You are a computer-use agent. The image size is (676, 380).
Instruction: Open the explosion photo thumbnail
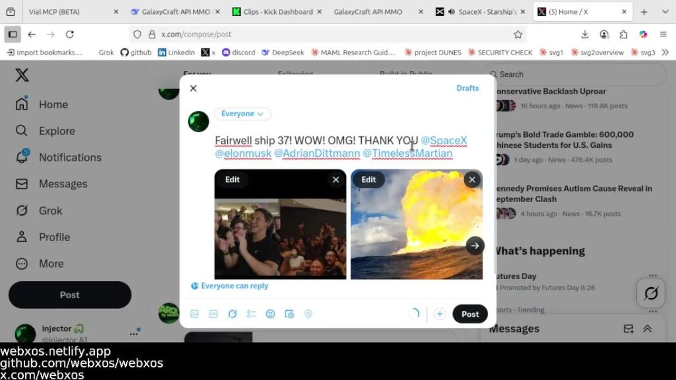(417, 224)
